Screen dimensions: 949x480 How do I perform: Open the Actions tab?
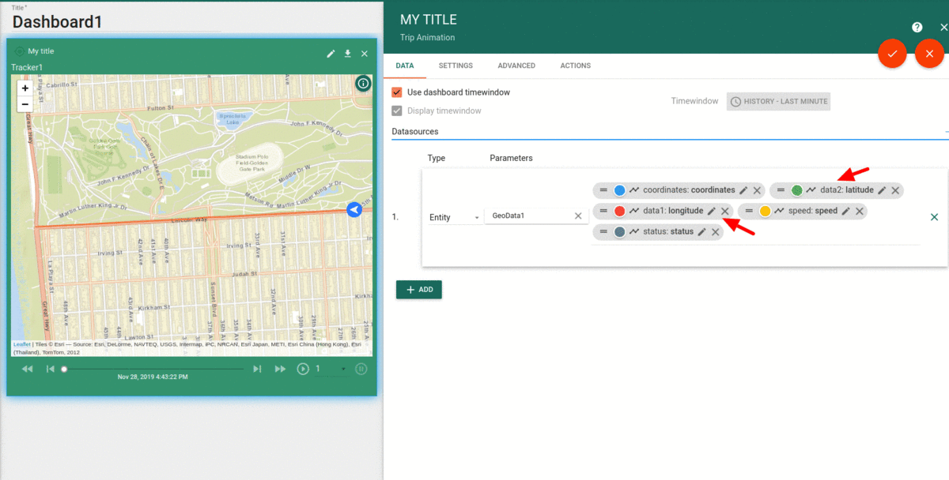pyautogui.click(x=575, y=66)
